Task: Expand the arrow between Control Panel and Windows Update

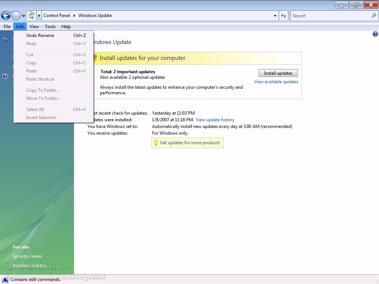Action: pyautogui.click(x=74, y=16)
